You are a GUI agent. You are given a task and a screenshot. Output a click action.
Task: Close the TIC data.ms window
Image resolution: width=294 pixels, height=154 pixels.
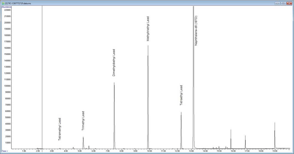pyautogui.click(x=289, y=3)
